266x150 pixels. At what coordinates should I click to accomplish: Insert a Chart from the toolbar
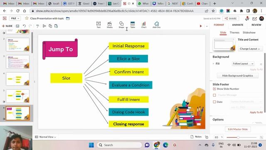[144, 25]
